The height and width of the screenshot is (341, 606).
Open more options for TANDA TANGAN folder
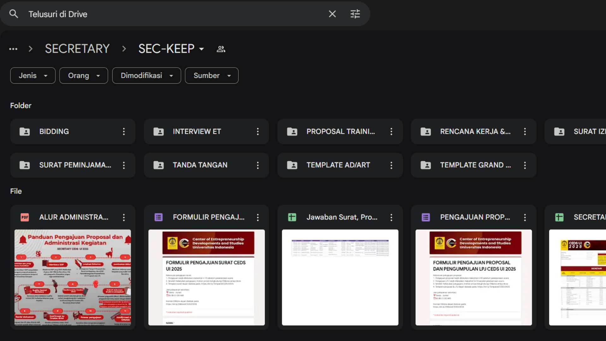(x=258, y=165)
